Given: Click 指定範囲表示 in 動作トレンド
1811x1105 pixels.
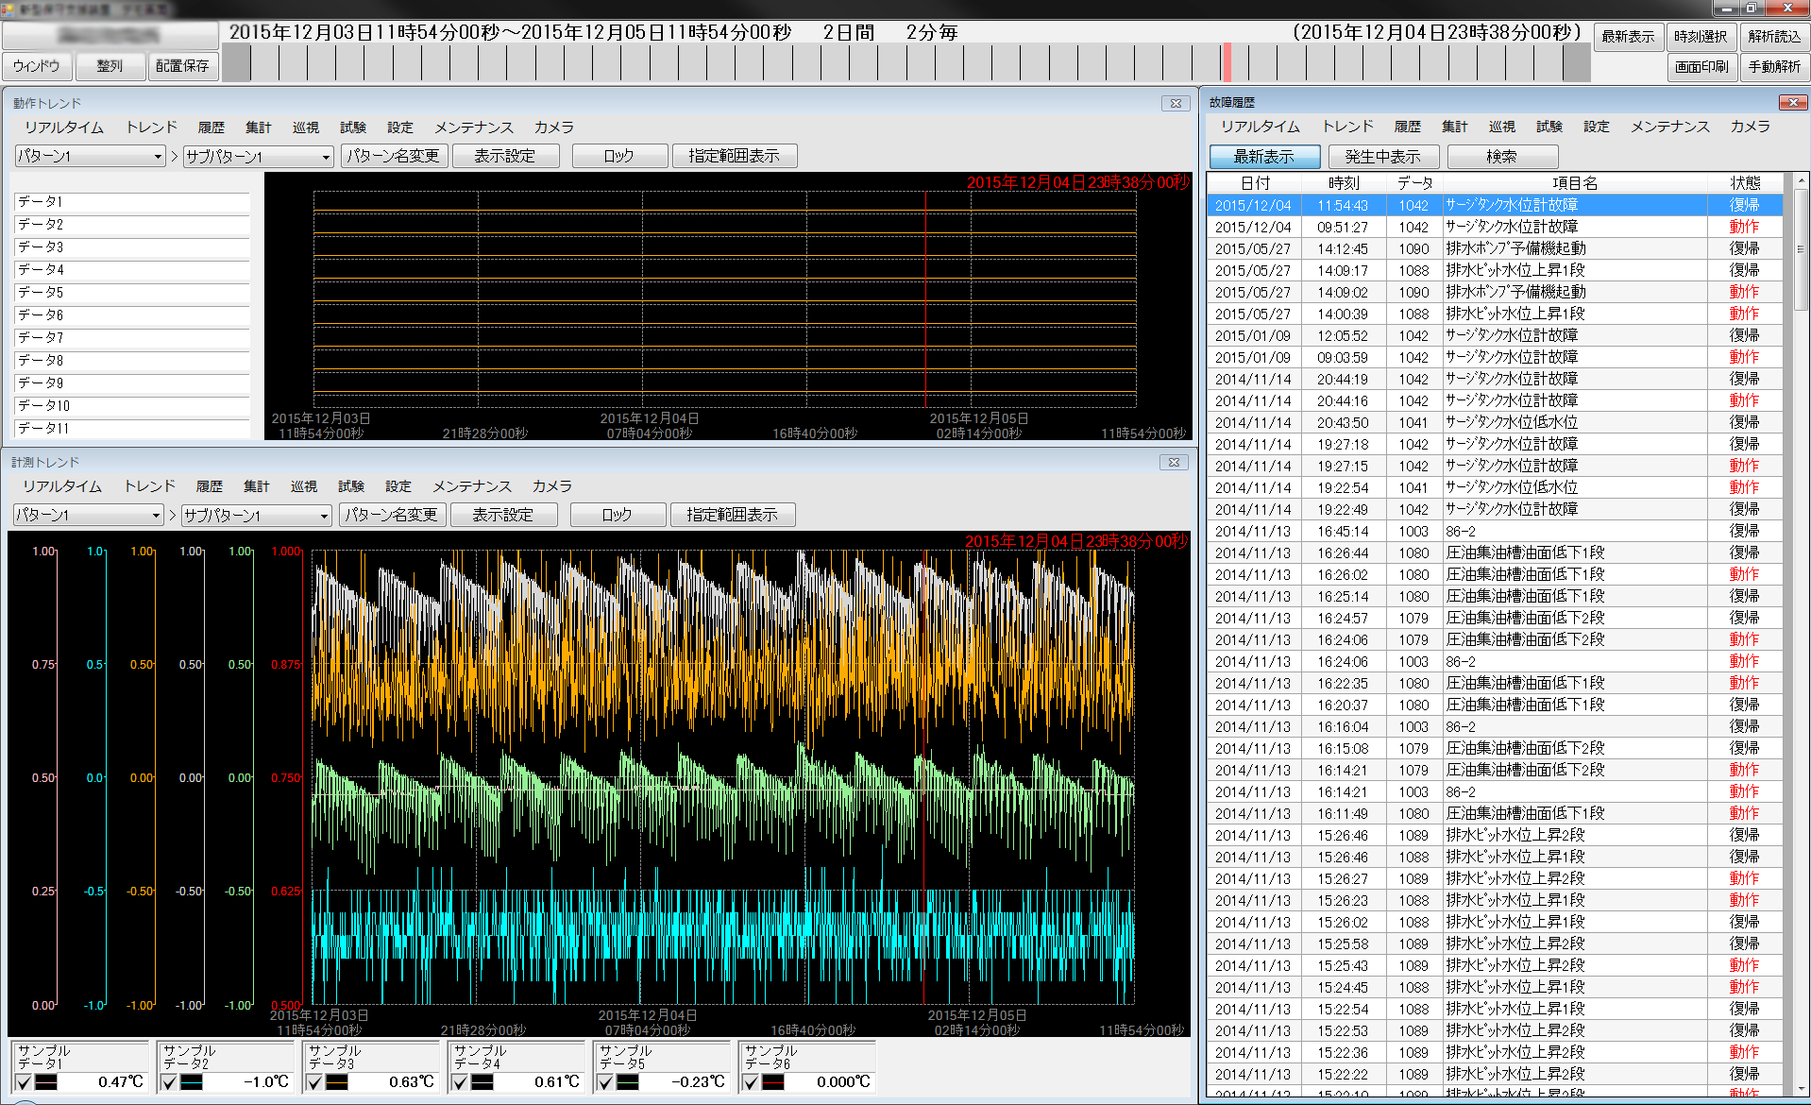Looking at the screenshot, I should click(x=735, y=156).
